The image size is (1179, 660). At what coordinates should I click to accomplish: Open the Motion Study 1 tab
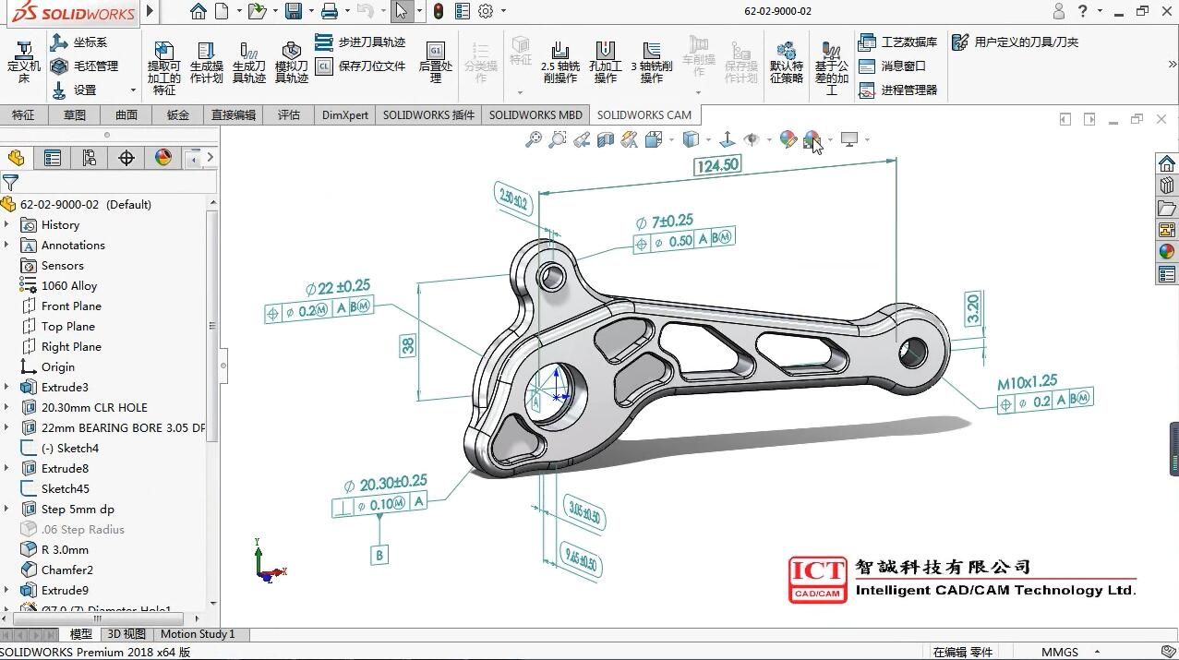(x=198, y=634)
